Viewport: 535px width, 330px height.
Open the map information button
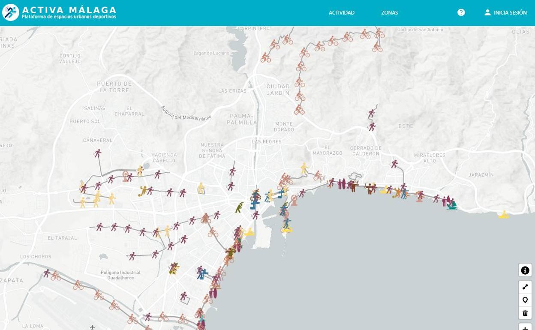tap(525, 270)
